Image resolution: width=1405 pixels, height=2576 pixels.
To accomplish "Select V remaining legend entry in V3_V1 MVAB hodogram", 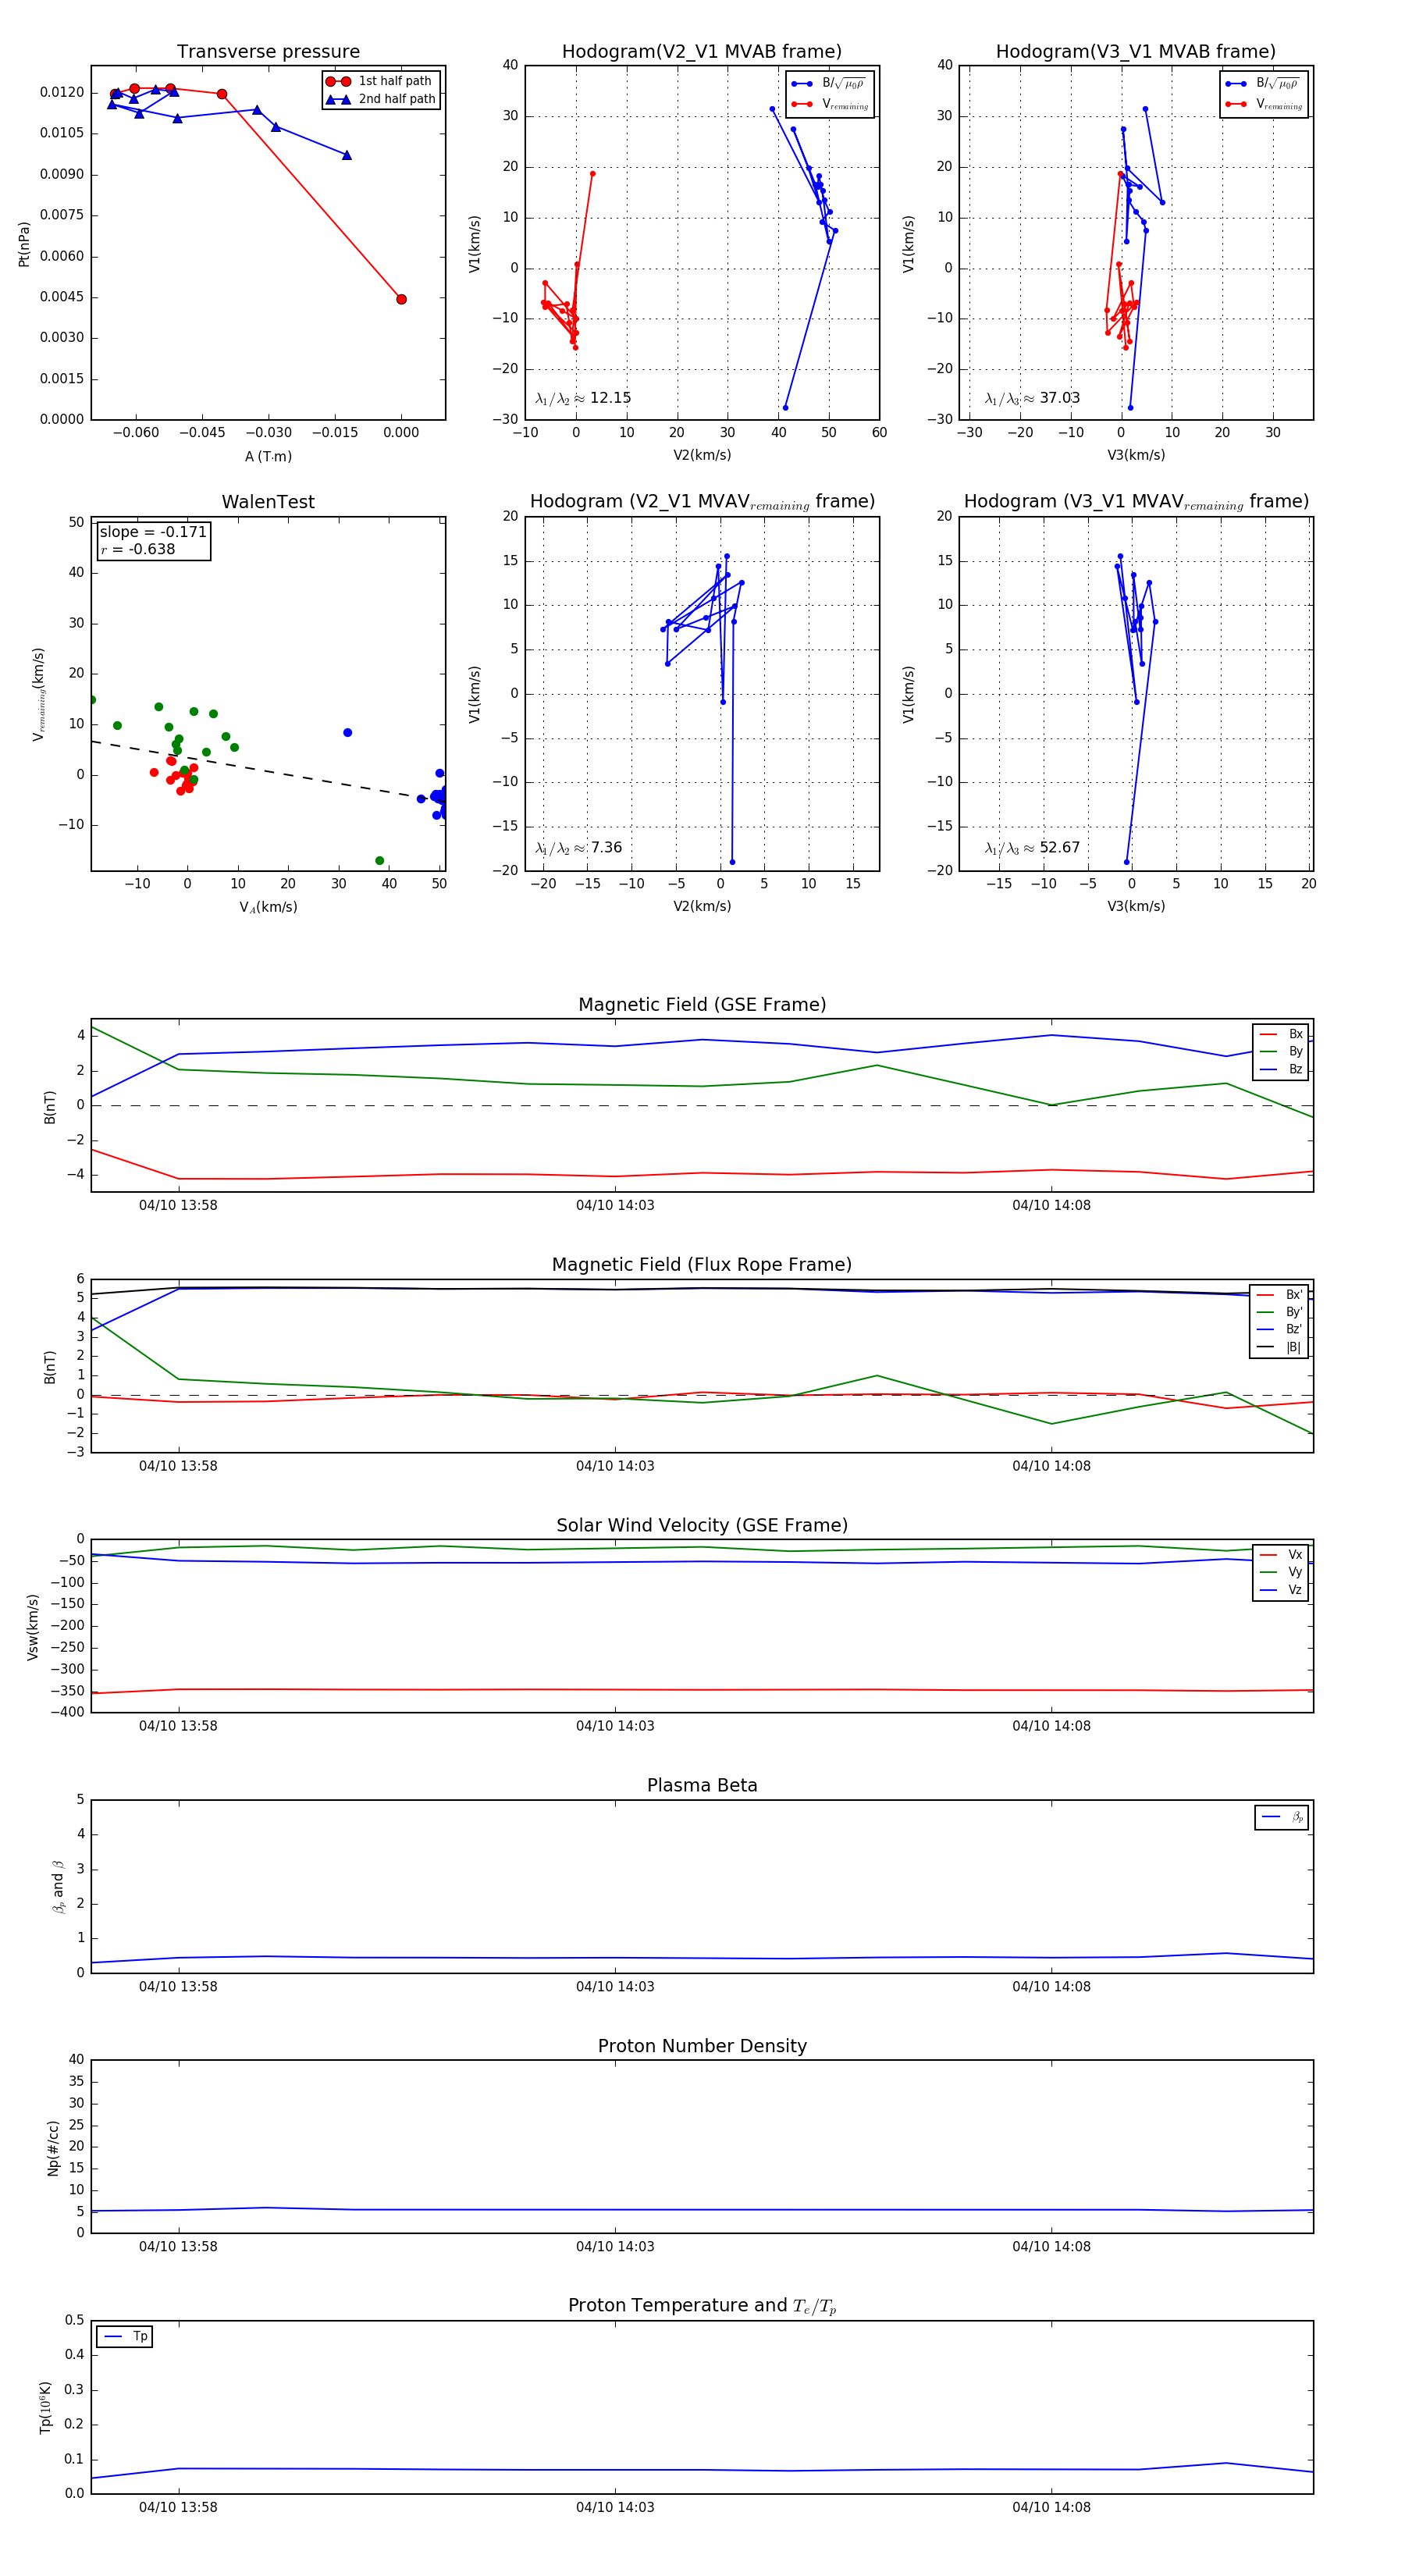I will point(1263,104).
